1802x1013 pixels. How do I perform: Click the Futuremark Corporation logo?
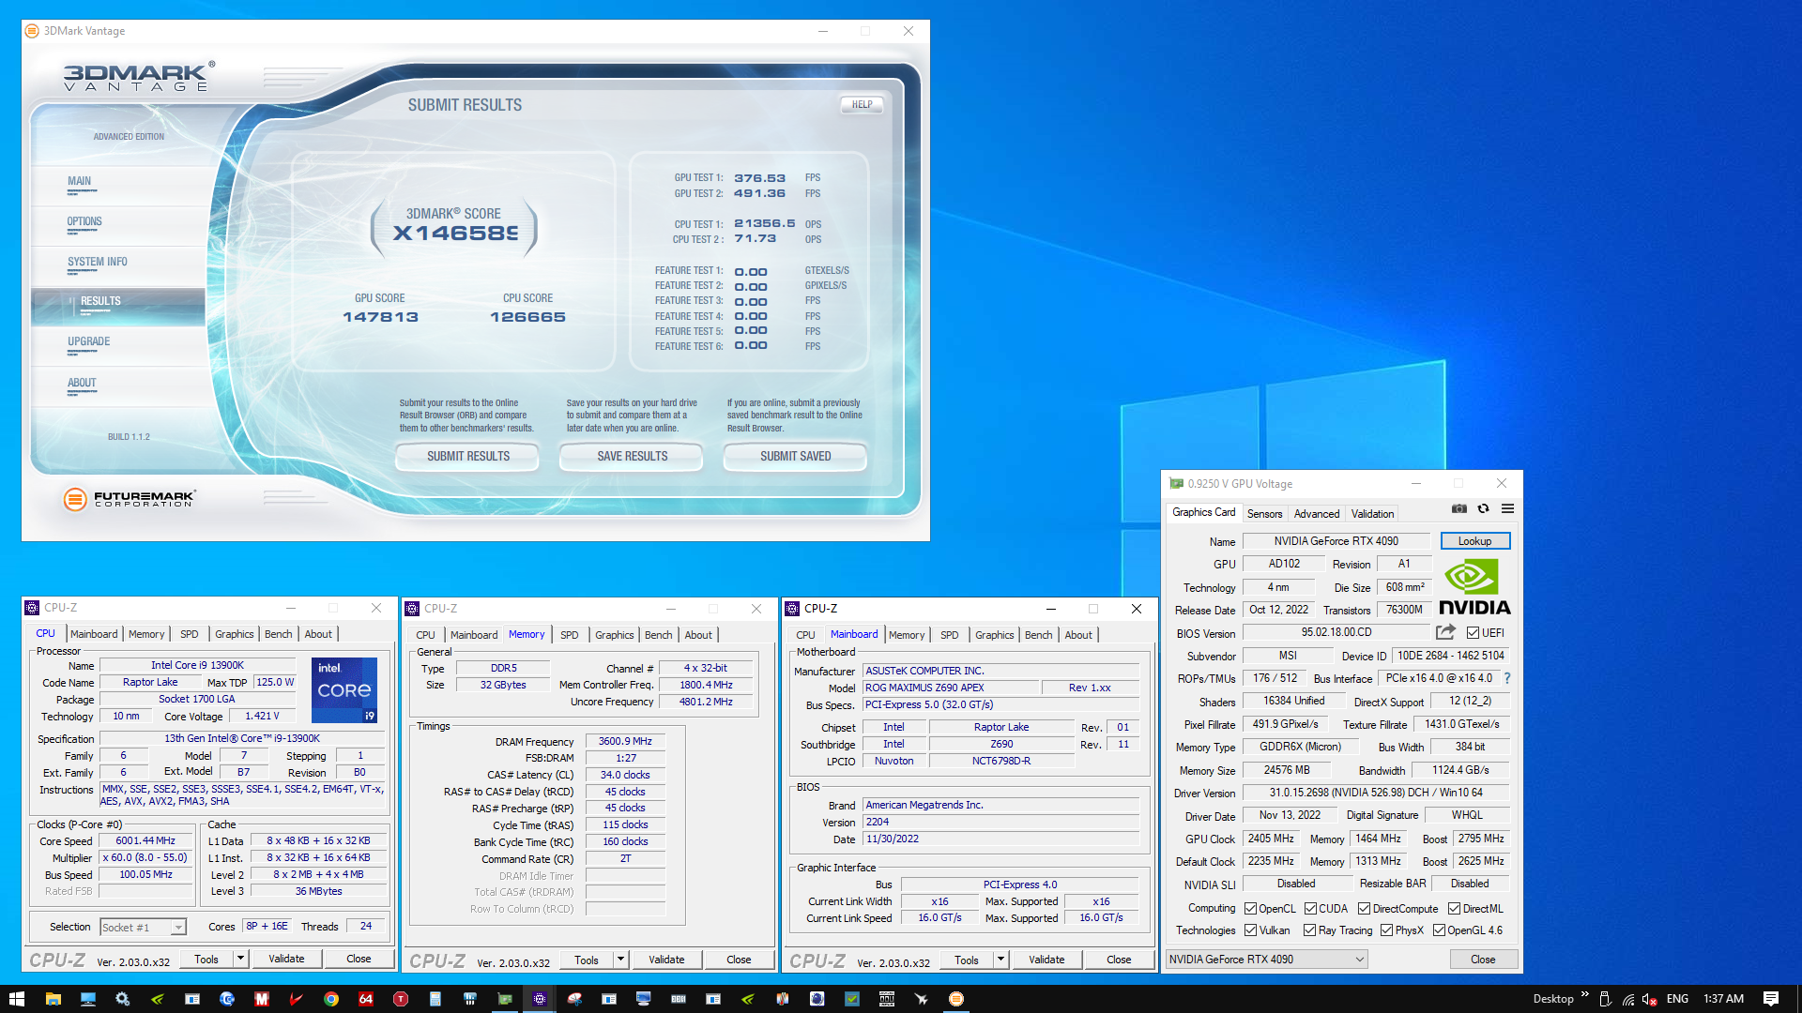point(130,499)
